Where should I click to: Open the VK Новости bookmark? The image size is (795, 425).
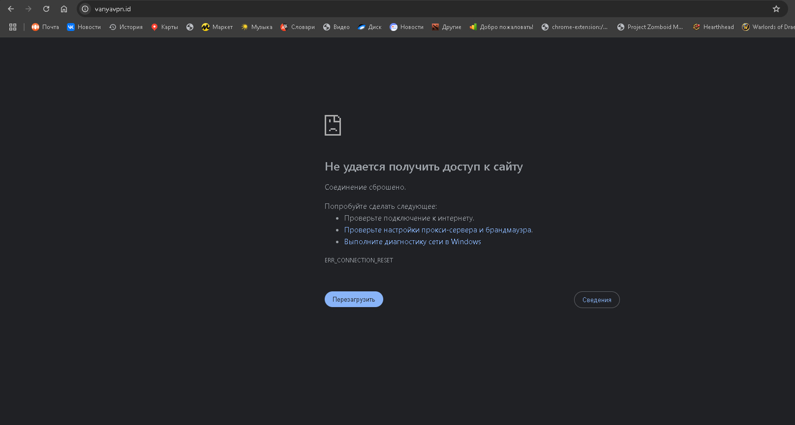(84, 27)
